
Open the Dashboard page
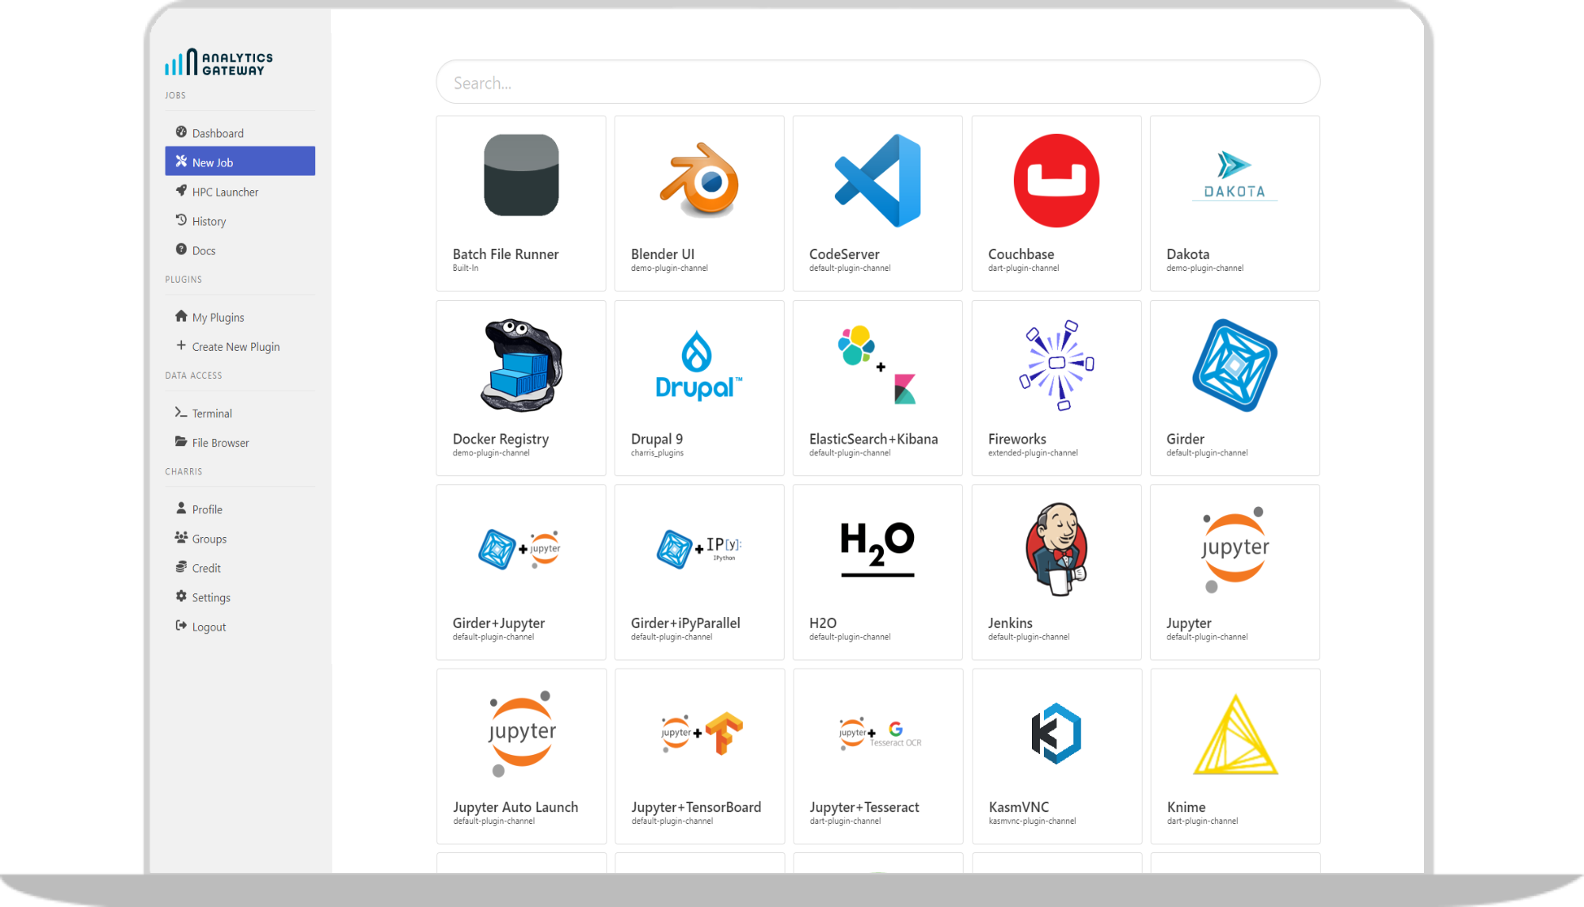tap(240, 132)
